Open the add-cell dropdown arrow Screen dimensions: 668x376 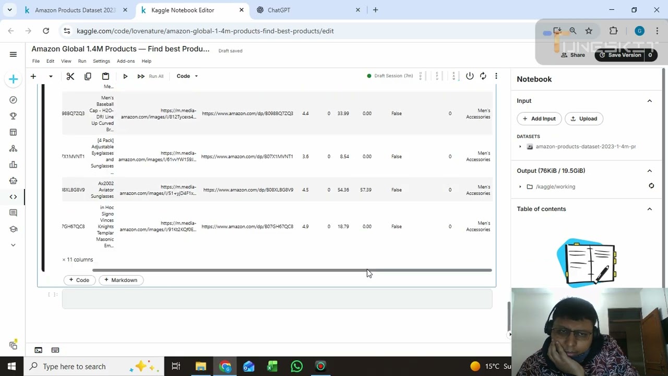click(51, 76)
